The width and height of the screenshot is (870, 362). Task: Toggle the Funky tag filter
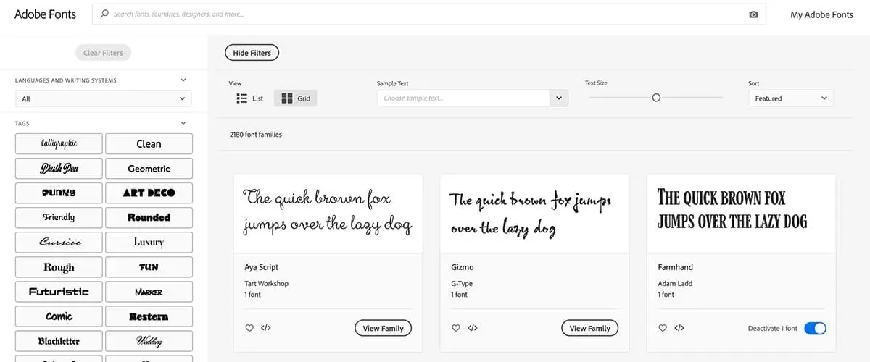(59, 193)
